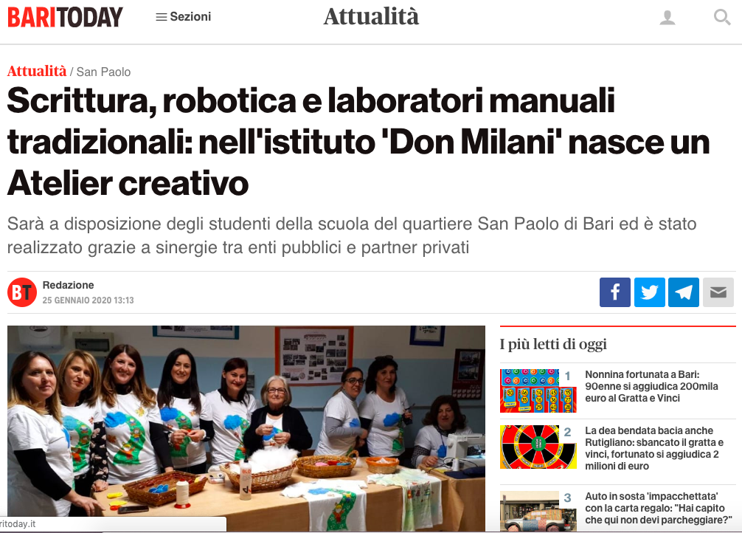The height and width of the screenshot is (533, 742).
Task: Open the user account icon
Action: pos(668,18)
